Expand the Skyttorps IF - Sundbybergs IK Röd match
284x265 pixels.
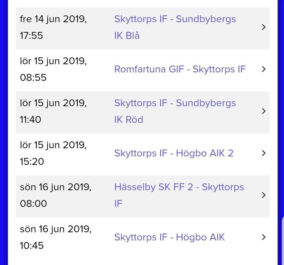(x=264, y=111)
